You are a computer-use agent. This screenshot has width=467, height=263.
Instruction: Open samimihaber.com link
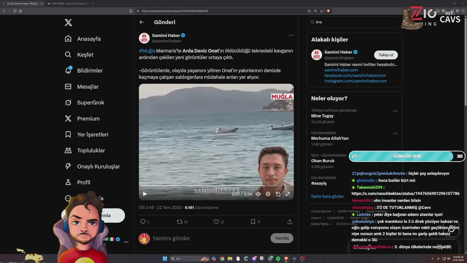pyautogui.click(x=341, y=70)
